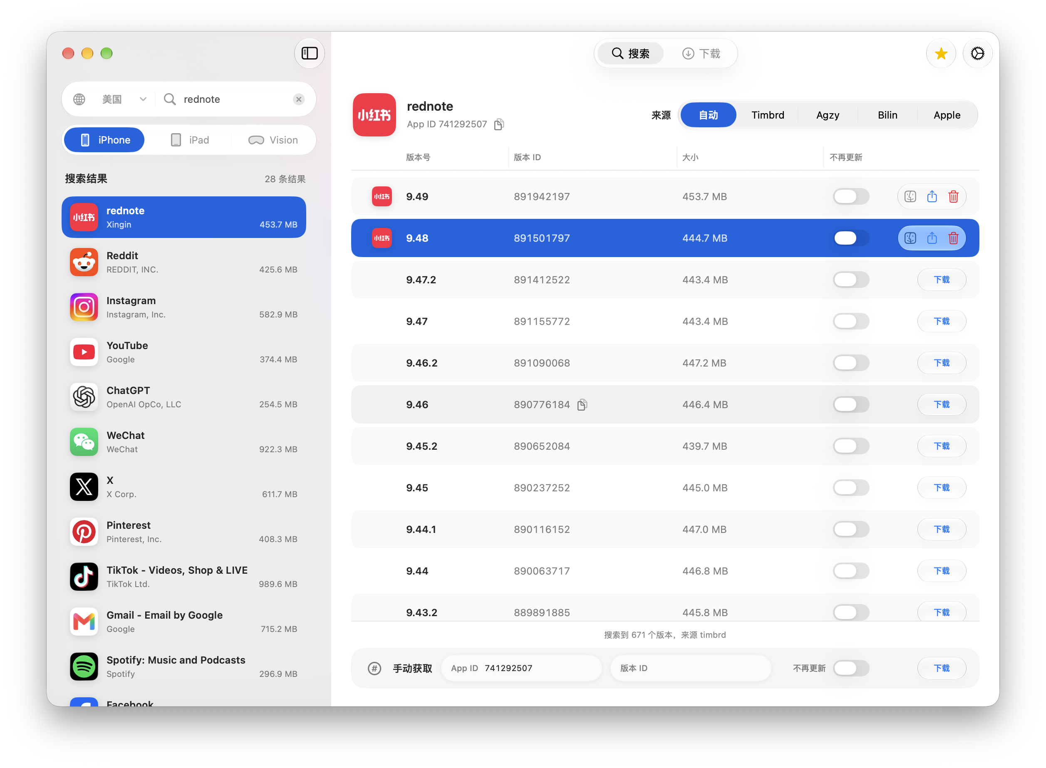
Task: Open settings gear icon
Action: tap(977, 54)
